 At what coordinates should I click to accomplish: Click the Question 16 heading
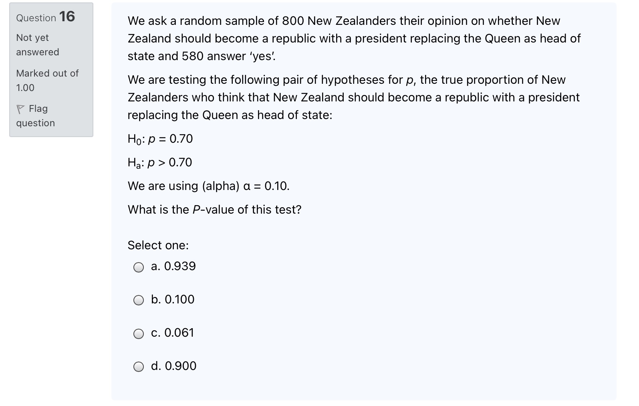click(x=44, y=17)
